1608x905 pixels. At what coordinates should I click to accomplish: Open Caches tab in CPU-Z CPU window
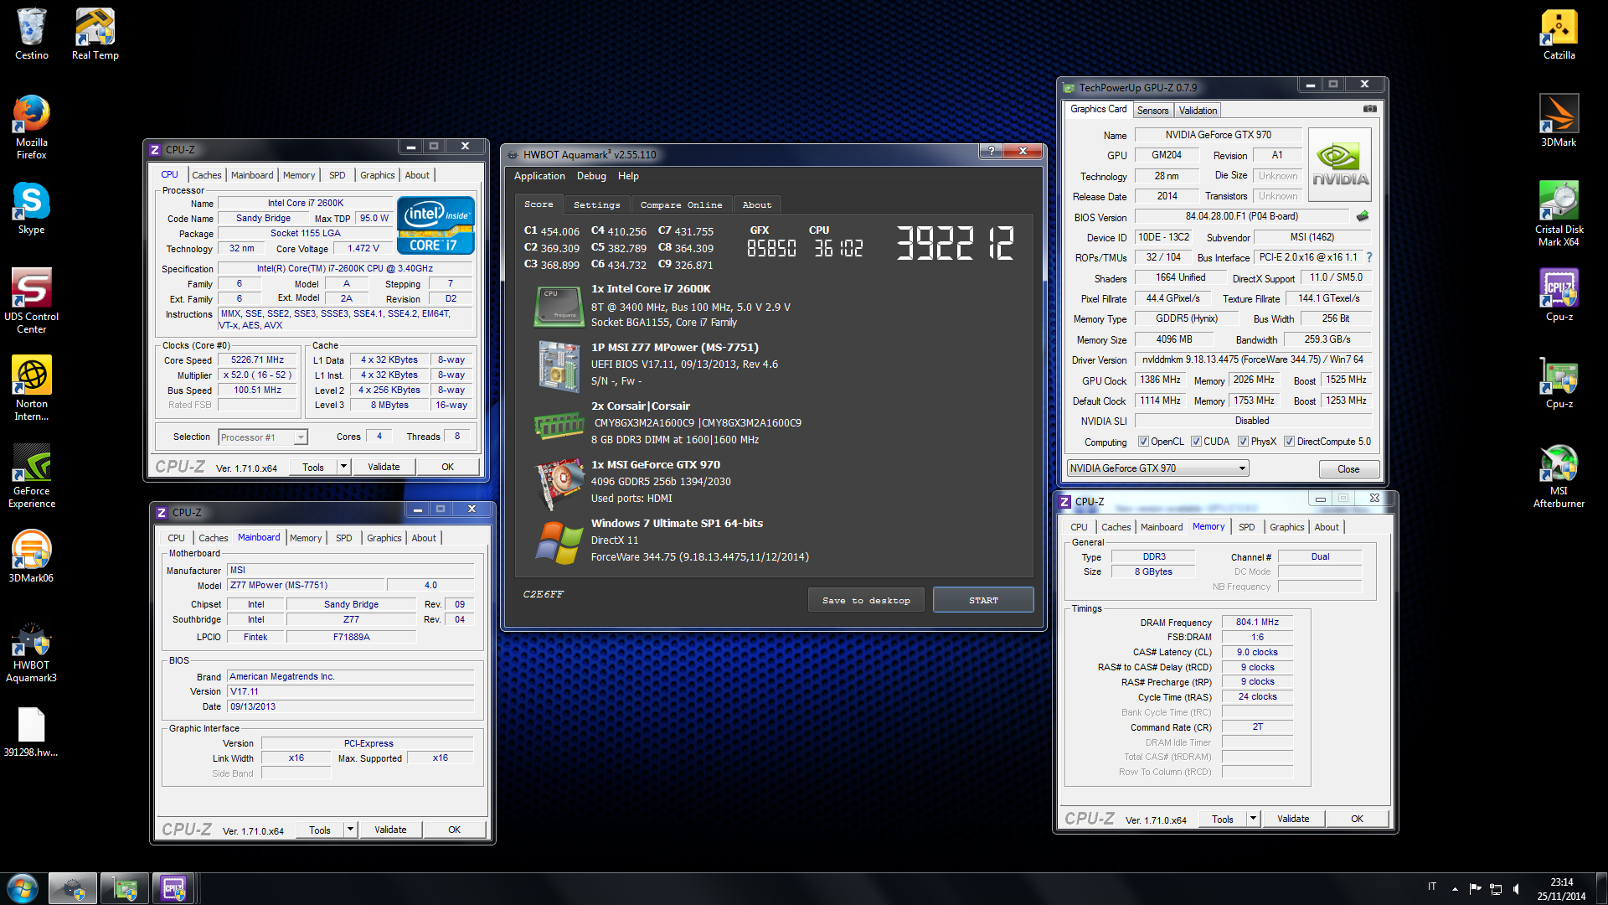tap(206, 175)
